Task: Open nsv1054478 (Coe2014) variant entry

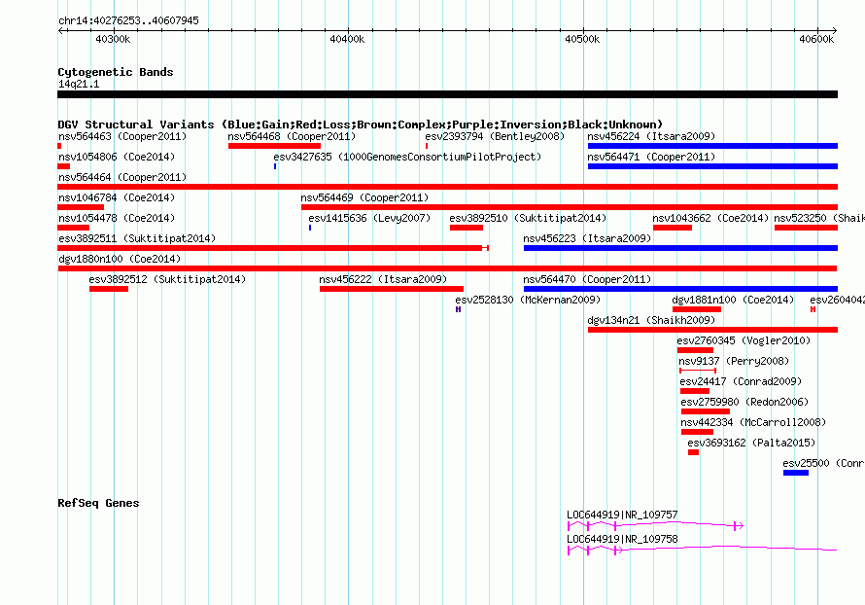Action: [117, 218]
